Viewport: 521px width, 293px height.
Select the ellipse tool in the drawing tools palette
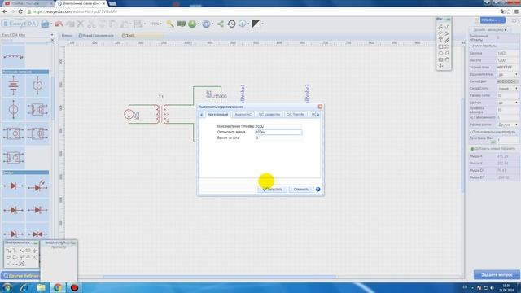point(440,53)
